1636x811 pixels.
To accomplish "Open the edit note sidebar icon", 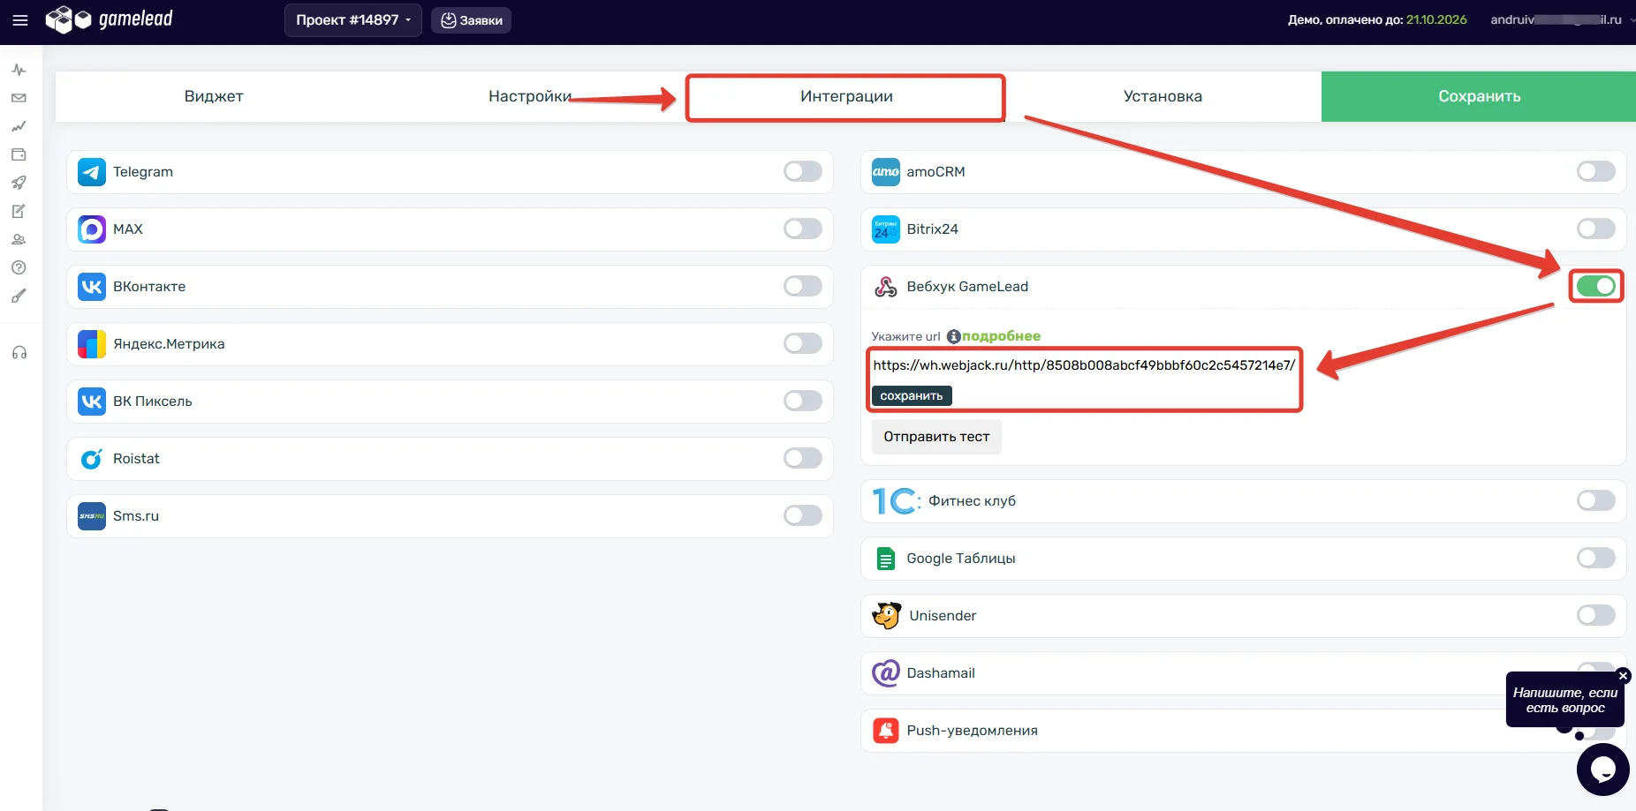I will (x=19, y=211).
